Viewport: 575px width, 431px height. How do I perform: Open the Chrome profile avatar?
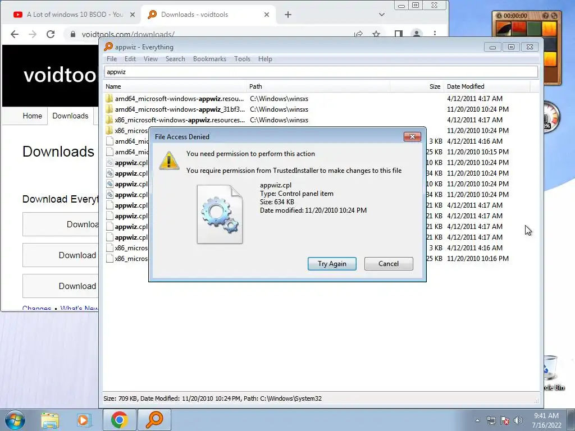pos(417,34)
